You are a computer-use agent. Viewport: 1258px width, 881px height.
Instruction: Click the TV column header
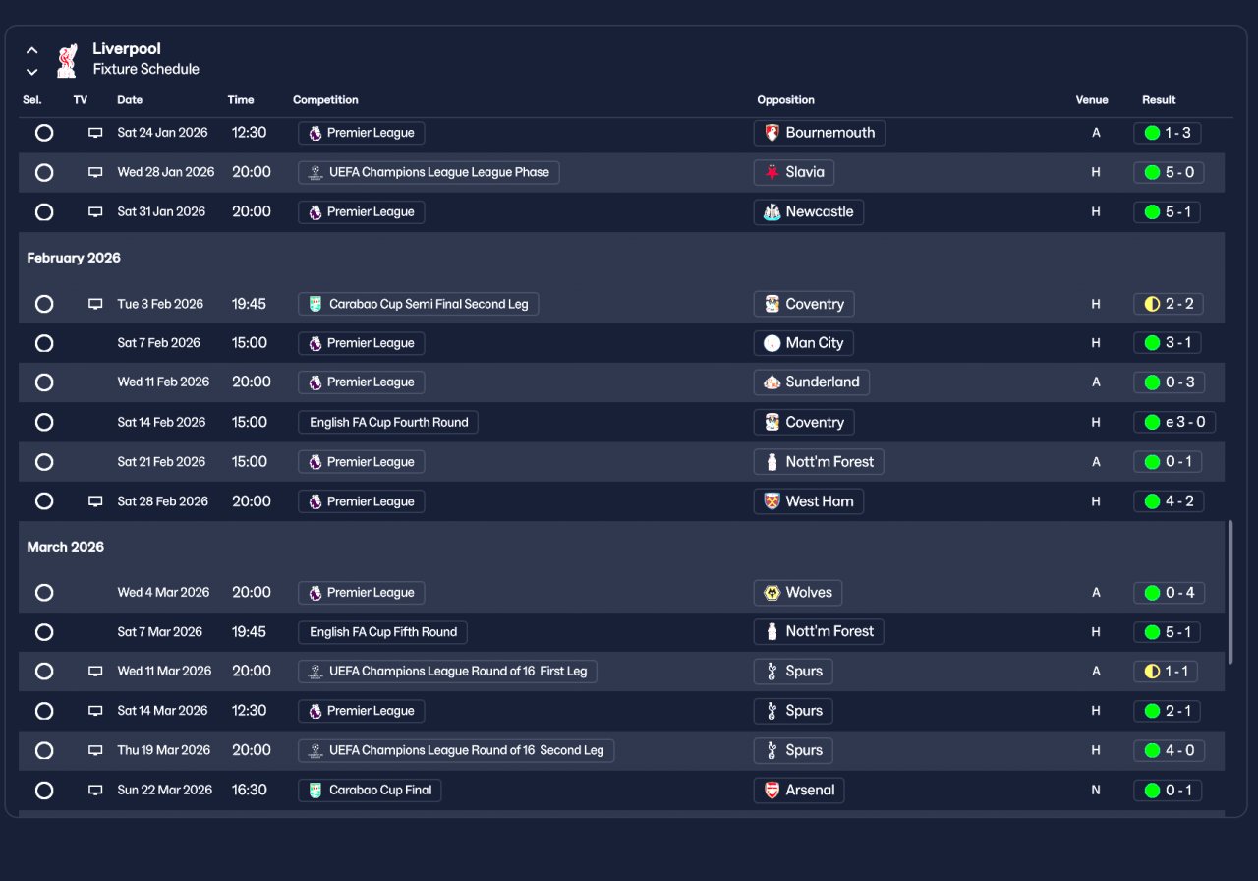click(81, 100)
